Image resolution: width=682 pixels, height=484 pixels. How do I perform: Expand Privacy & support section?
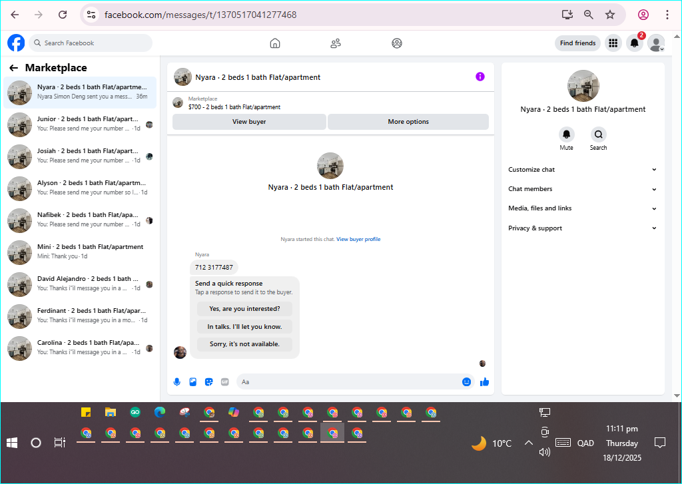coord(582,228)
